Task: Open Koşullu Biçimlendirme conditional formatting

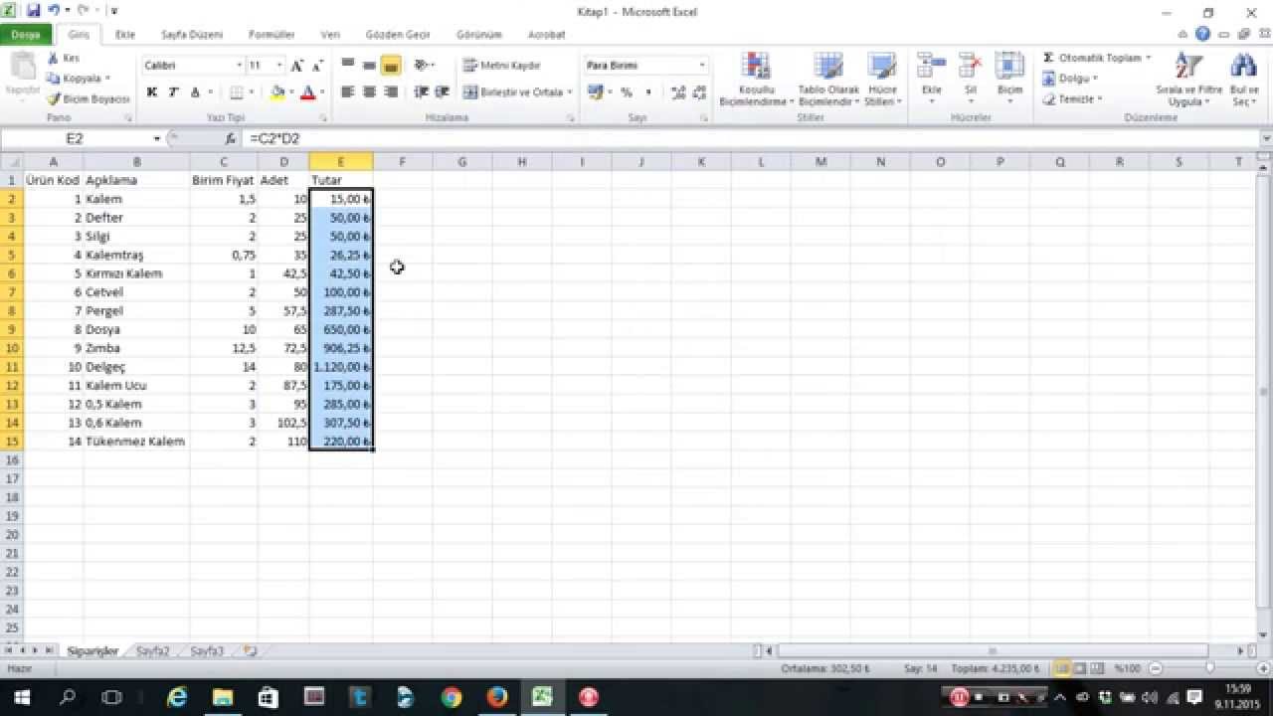Action: coord(756,80)
